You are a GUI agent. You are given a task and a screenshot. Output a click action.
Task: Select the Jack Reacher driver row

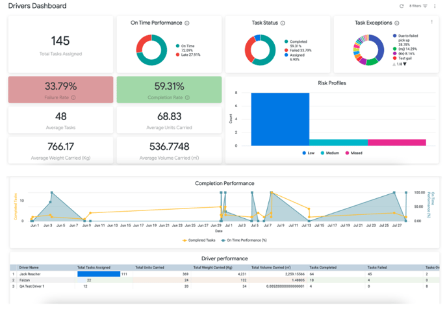pos(225,274)
